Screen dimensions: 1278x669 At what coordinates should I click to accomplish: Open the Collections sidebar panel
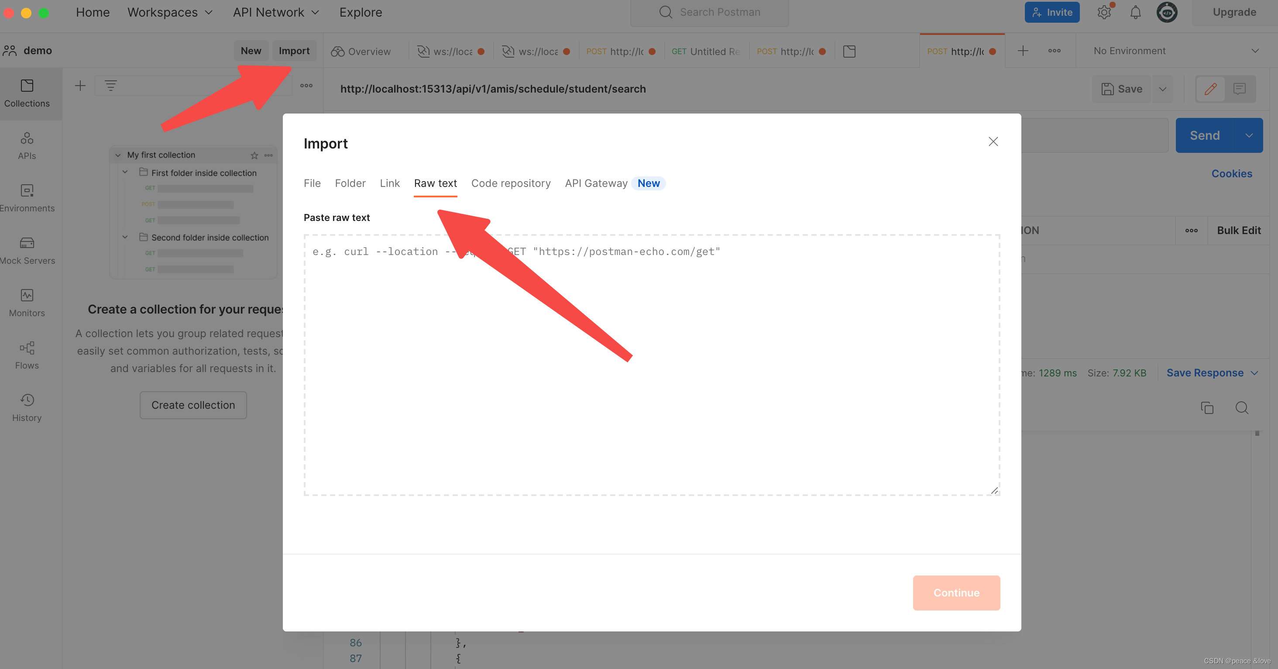pyautogui.click(x=27, y=93)
